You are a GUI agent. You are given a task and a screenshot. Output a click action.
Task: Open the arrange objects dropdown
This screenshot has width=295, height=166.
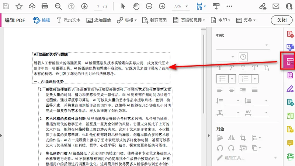[256, 148]
